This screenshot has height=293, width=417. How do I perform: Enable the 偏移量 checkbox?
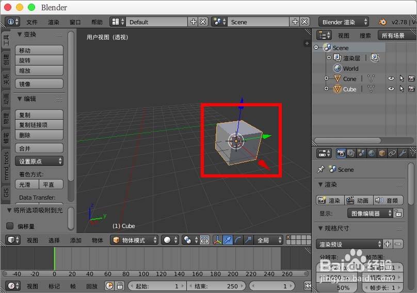point(10,226)
